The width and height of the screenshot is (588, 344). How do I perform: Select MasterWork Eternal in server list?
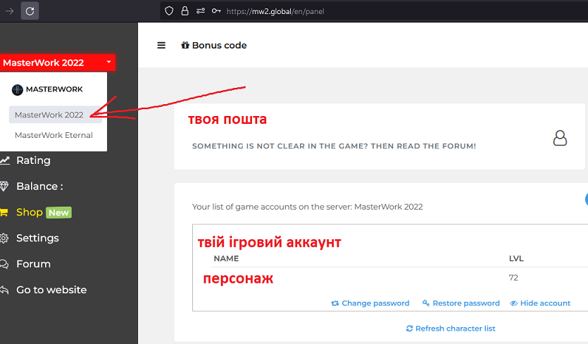click(x=54, y=135)
